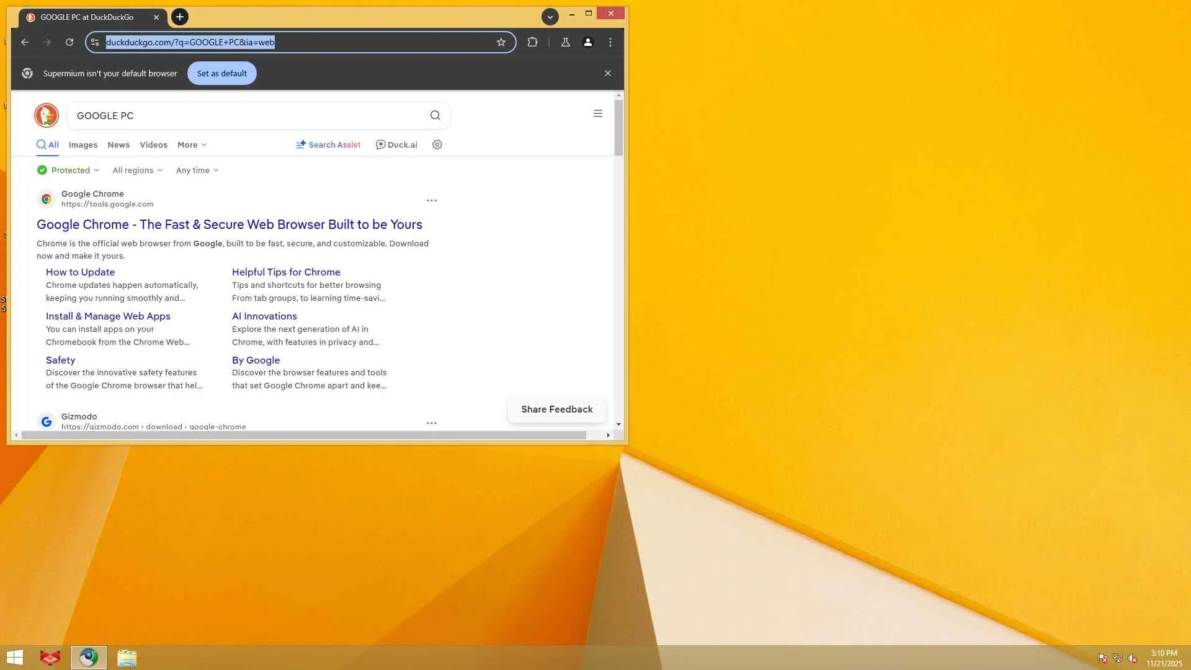Image resolution: width=1191 pixels, height=670 pixels.
Task: Open the How to Update link
Action: pyautogui.click(x=80, y=272)
